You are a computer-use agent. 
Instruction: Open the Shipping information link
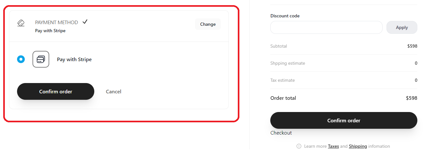tap(358, 146)
